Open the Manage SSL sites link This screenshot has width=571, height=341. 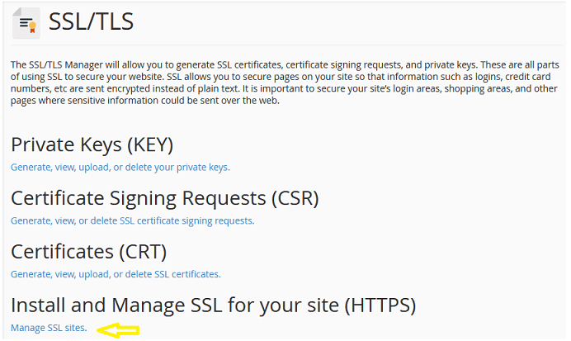coord(49,328)
